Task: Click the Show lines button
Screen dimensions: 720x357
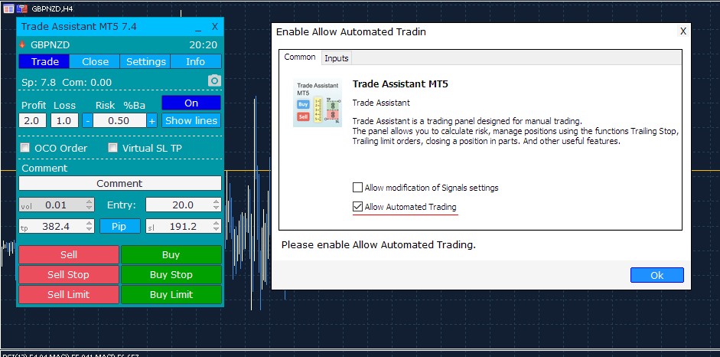Action: coord(191,120)
